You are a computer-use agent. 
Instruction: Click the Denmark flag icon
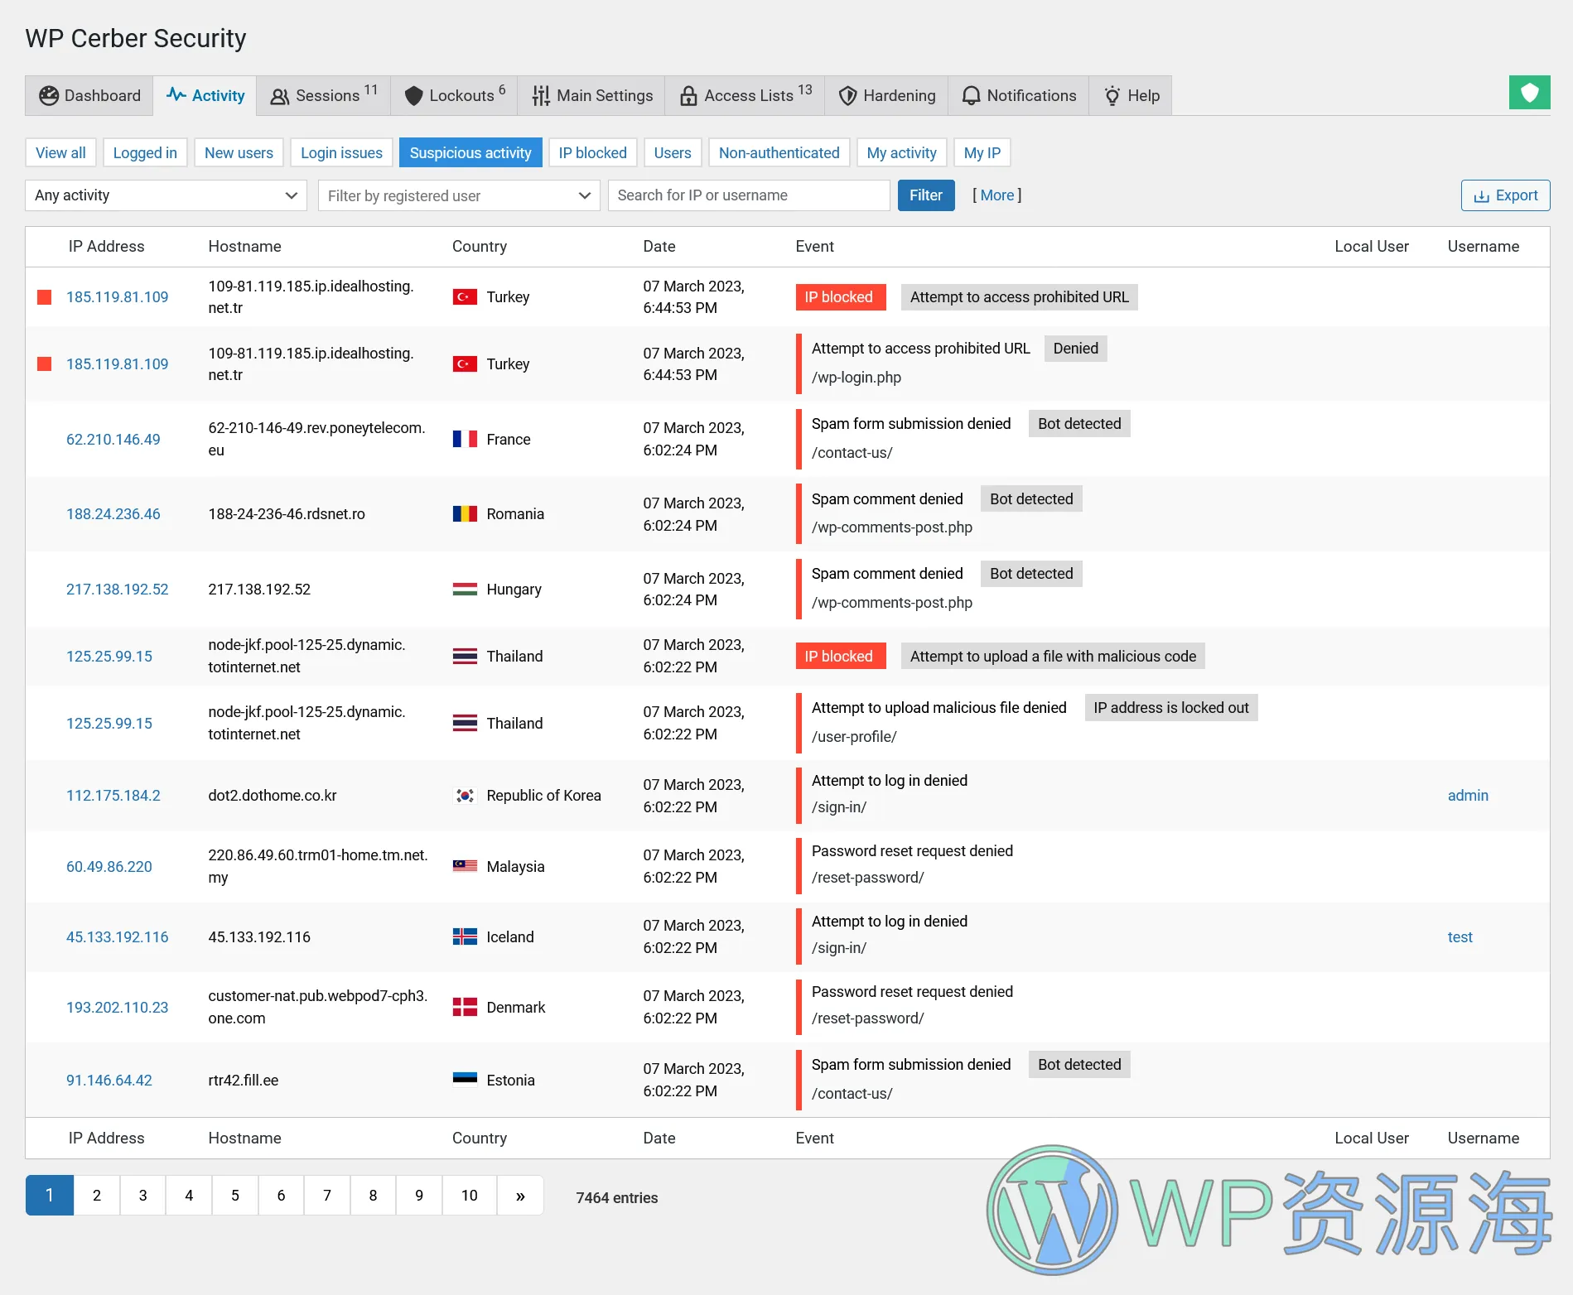(465, 1007)
